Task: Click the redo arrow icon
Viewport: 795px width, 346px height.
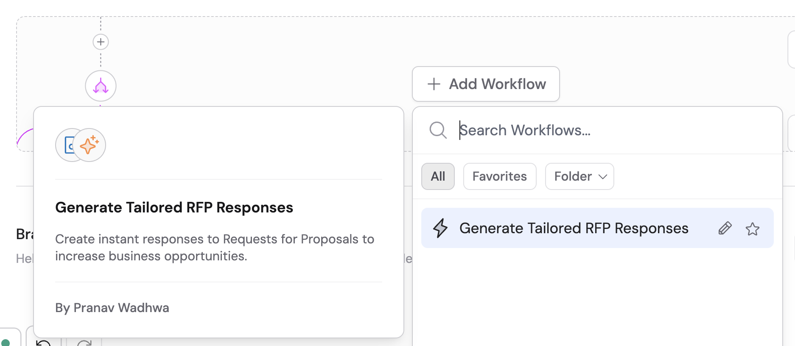Action: 84,343
